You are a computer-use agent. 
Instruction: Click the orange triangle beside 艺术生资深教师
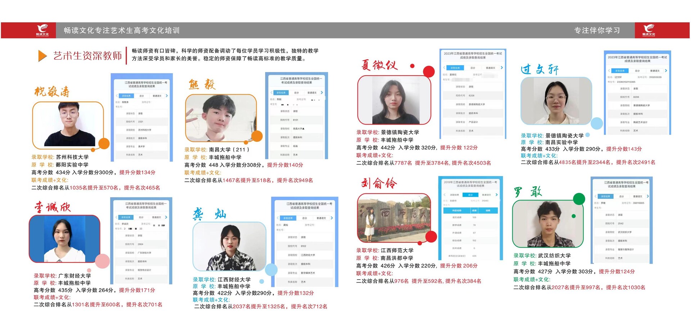pos(42,56)
